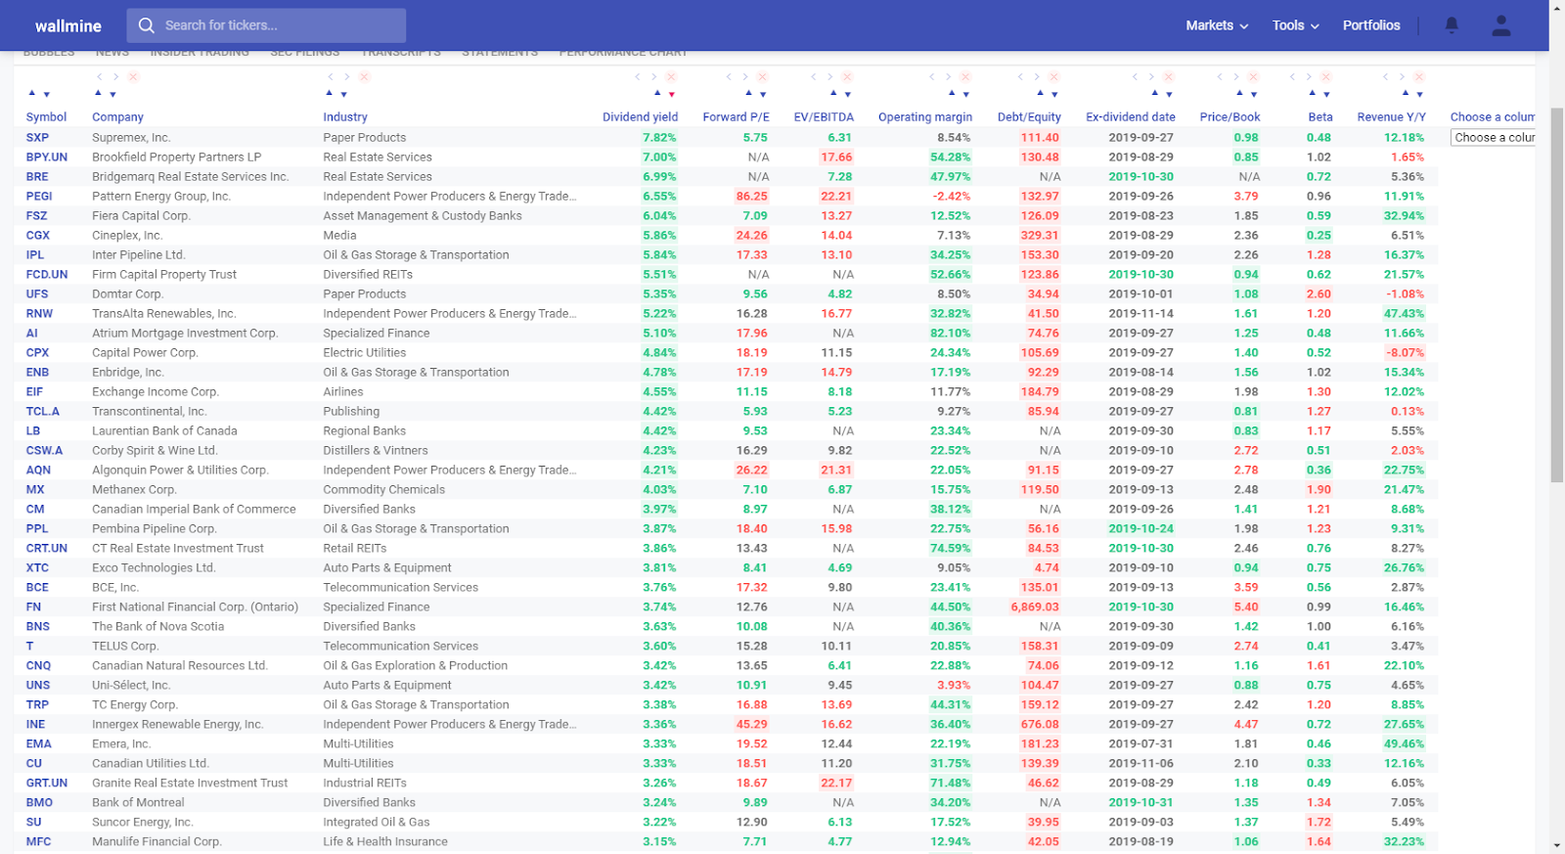Move the Forward P/E column right

(x=745, y=76)
